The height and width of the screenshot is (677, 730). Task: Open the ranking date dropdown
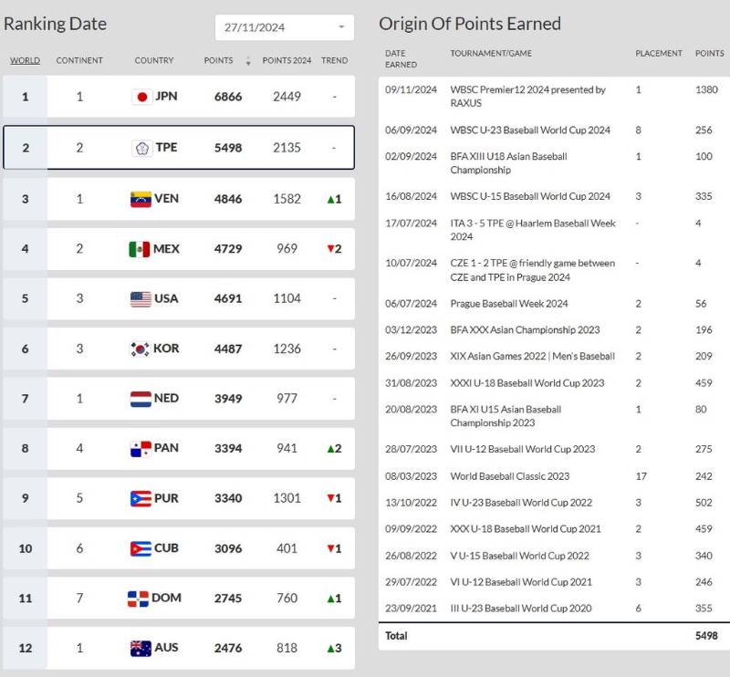285,27
